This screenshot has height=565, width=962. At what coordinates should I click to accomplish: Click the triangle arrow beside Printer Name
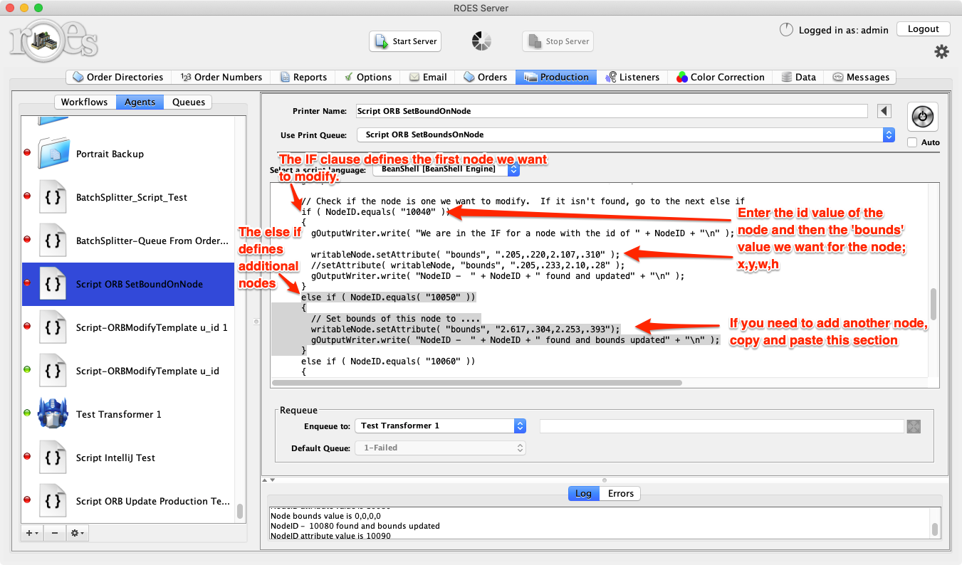coord(884,111)
